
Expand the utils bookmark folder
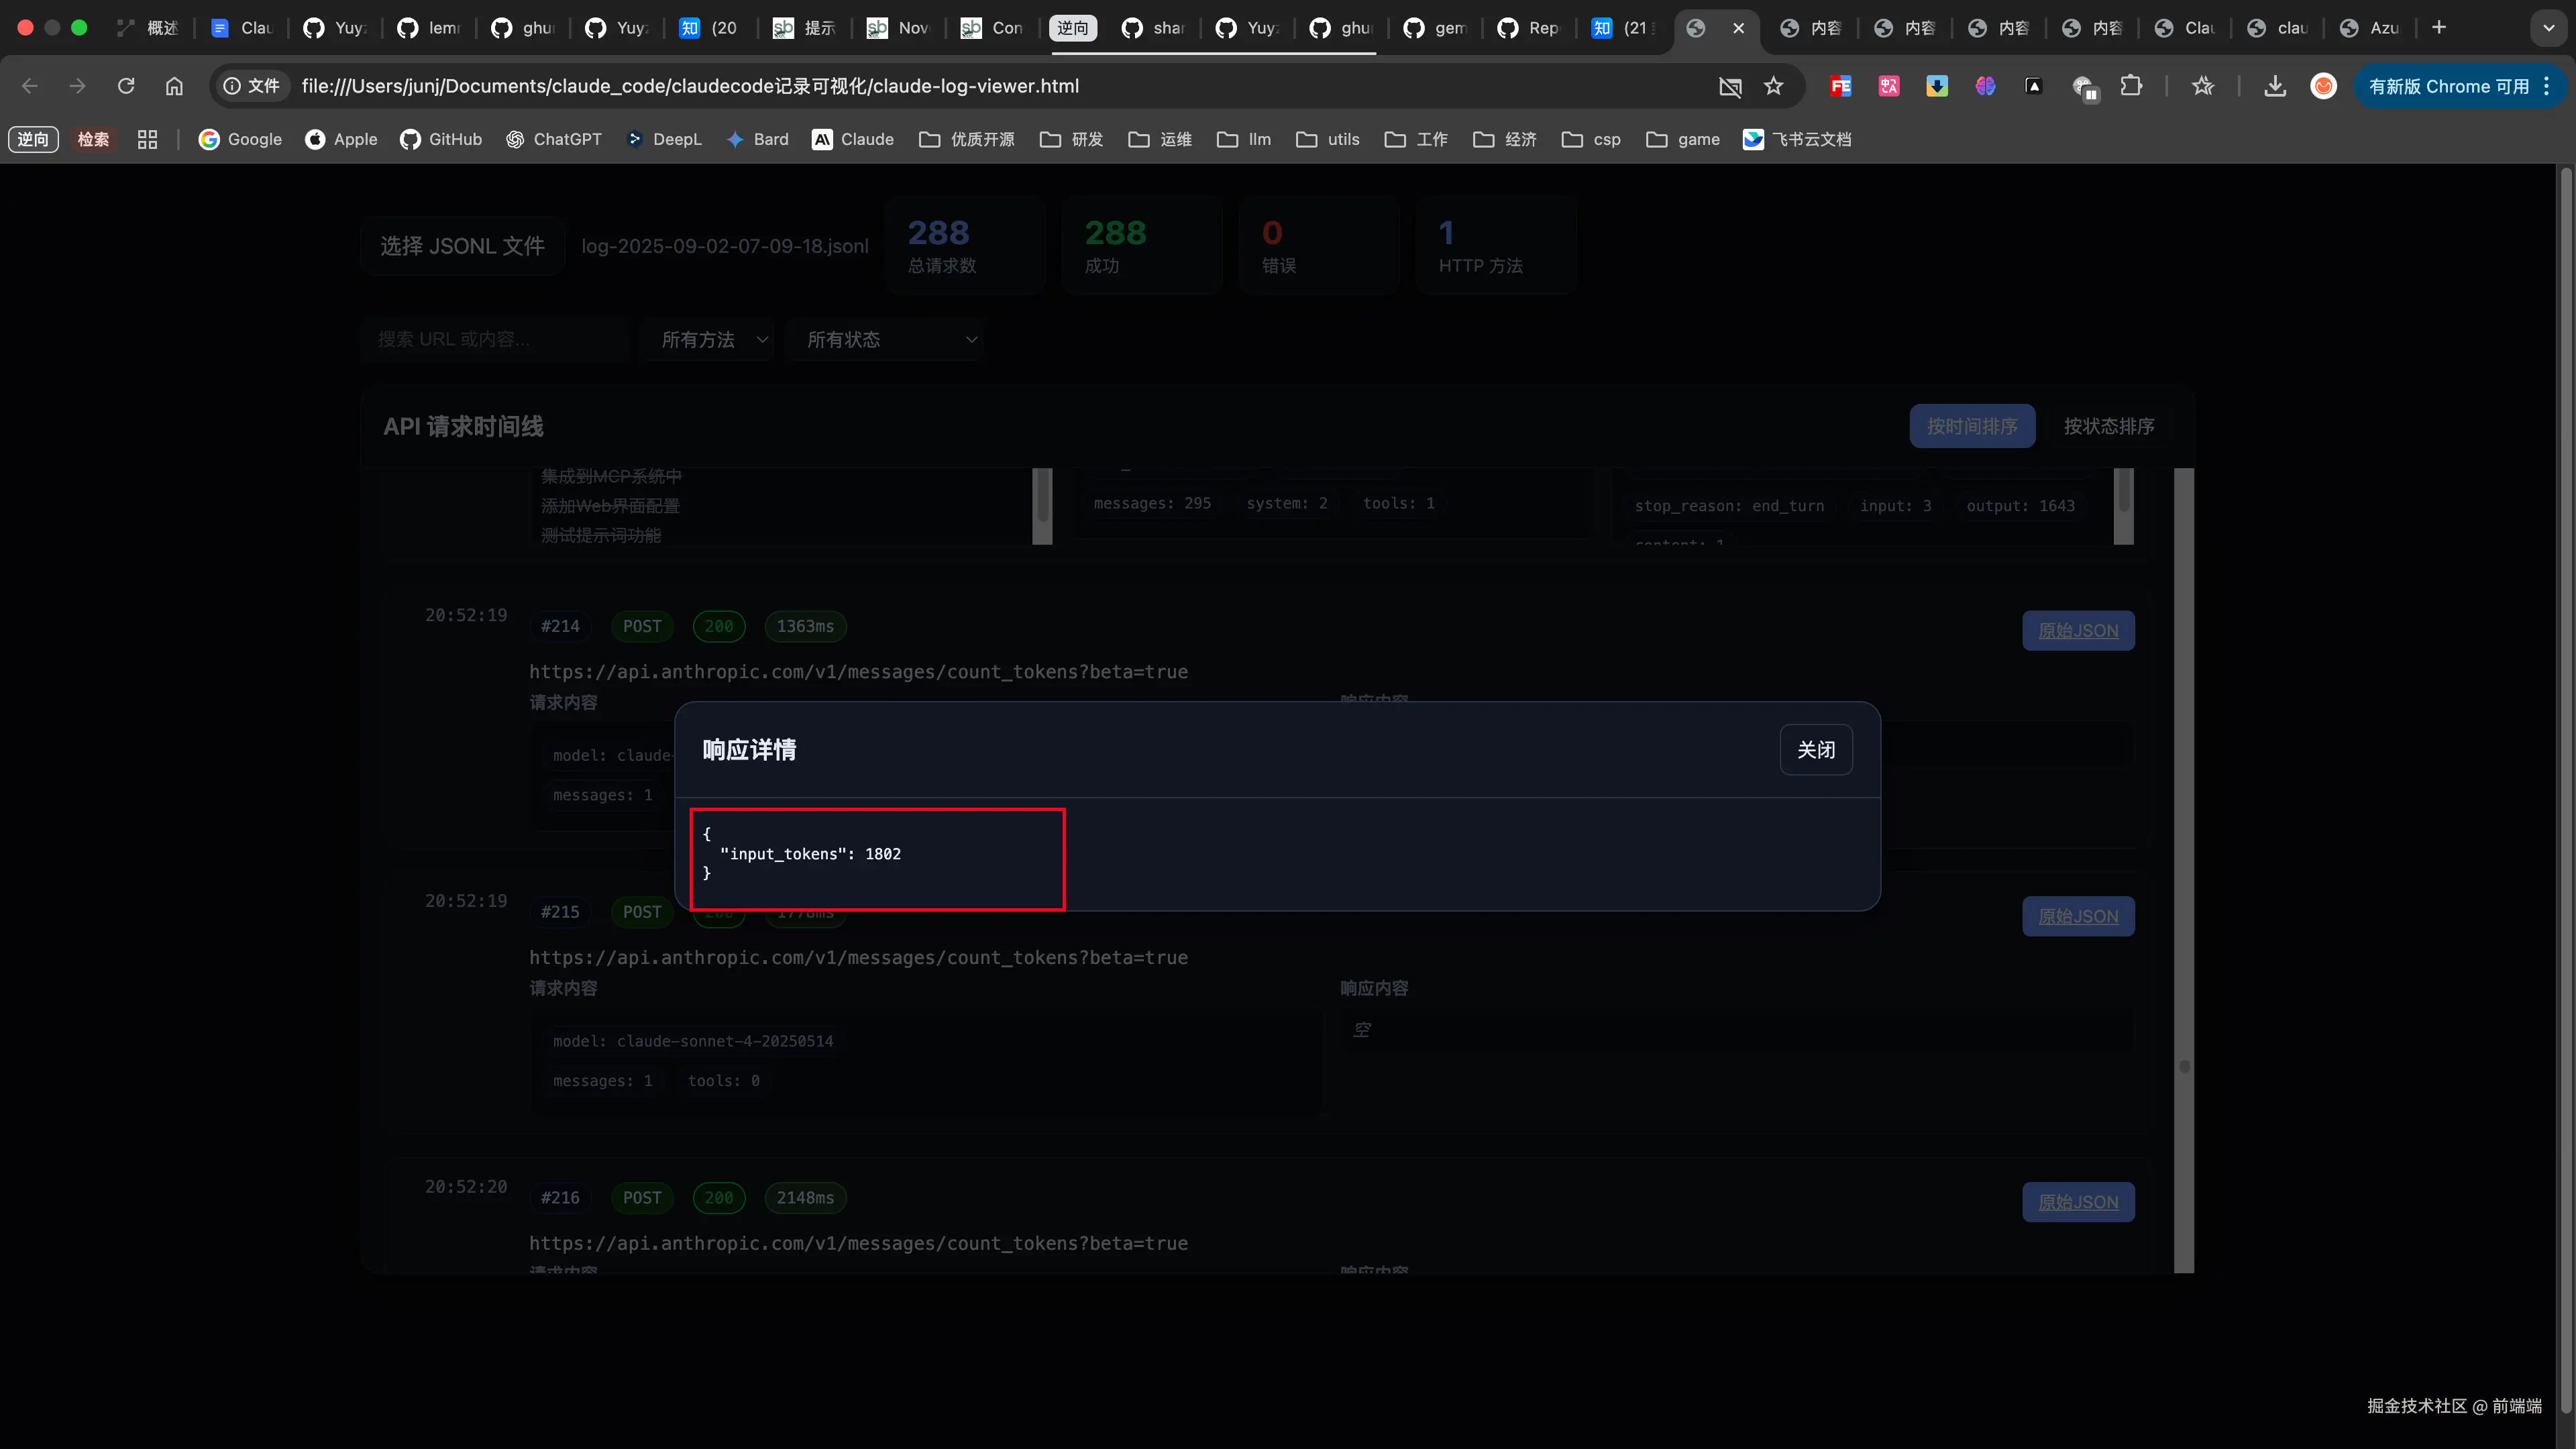click(1327, 139)
